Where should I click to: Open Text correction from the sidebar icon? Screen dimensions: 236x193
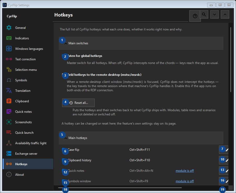[9, 59]
